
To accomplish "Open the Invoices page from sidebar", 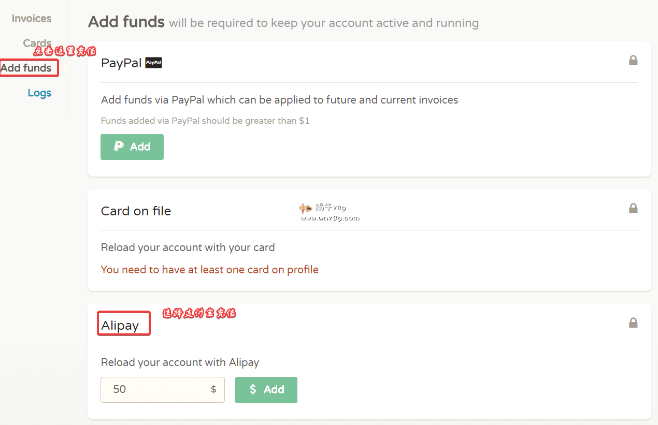I will (x=32, y=19).
